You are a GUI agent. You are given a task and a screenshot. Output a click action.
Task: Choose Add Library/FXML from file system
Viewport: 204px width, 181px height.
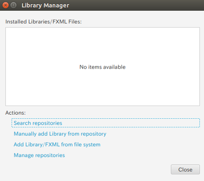pos(57,144)
